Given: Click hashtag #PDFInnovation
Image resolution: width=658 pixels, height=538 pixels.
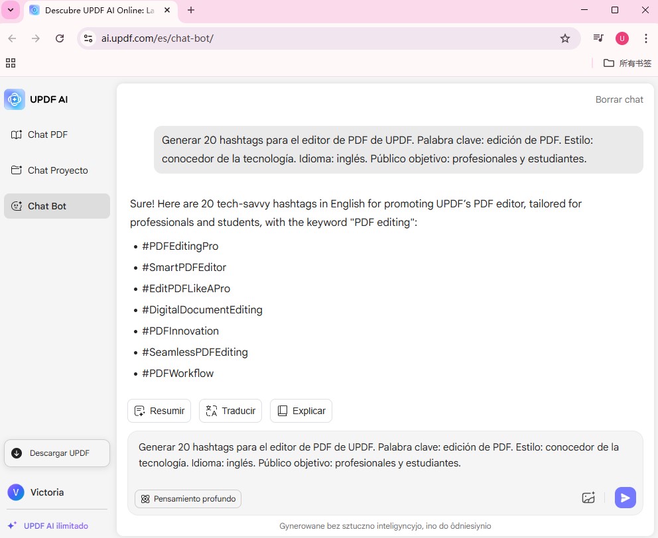Looking at the screenshot, I should pyautogui.click(x=180, y=331).
